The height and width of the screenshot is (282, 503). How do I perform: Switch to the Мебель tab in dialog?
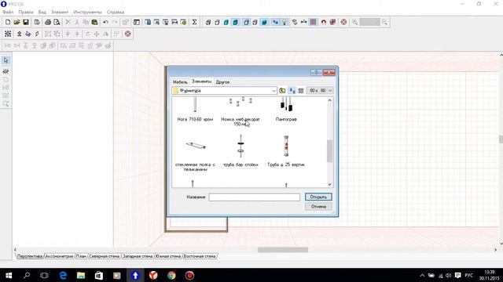click(180, 81)
